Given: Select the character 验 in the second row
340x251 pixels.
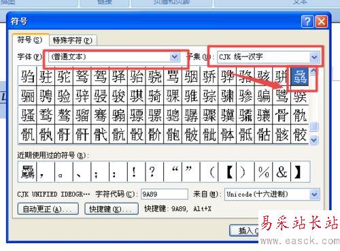Looking at the screenshot, I should pyautogui.click(x=64, y=95).
